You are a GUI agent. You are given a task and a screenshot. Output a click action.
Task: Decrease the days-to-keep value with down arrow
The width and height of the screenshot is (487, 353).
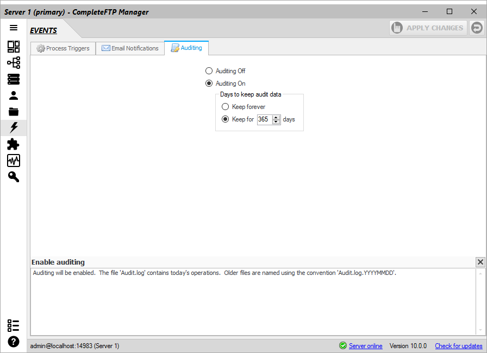point(276,121)
